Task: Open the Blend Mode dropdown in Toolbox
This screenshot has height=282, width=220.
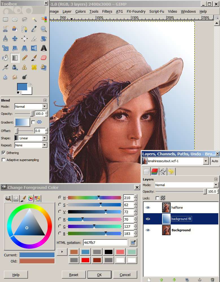Action: [x=31, y=107]
